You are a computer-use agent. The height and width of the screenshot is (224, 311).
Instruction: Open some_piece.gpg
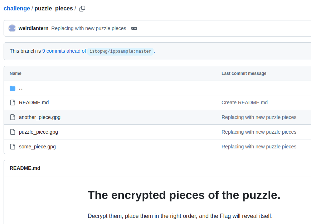pos(37,146)
